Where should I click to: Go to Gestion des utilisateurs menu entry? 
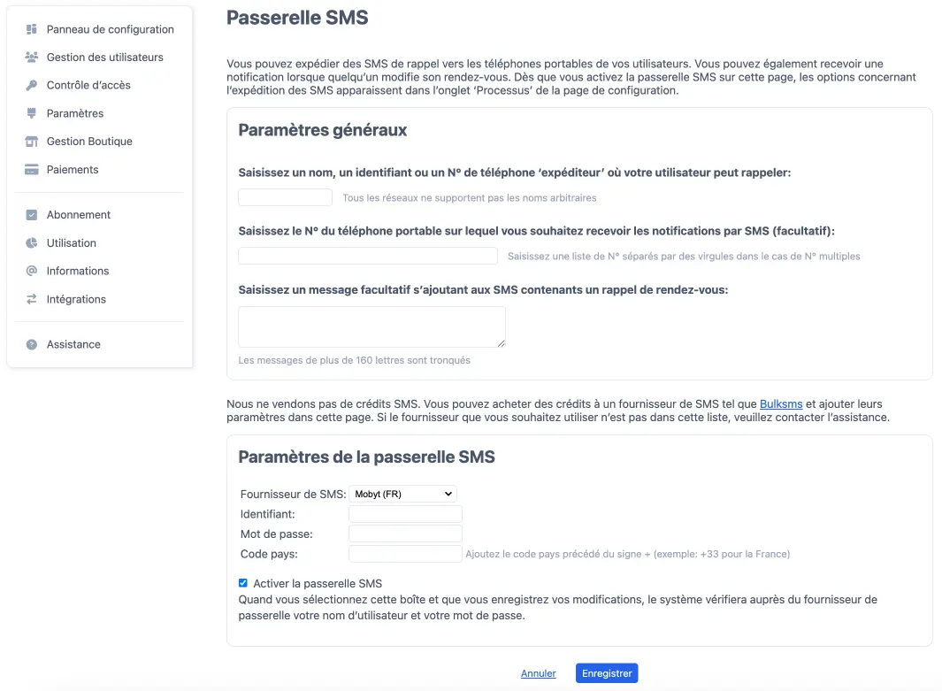point(104,58)
